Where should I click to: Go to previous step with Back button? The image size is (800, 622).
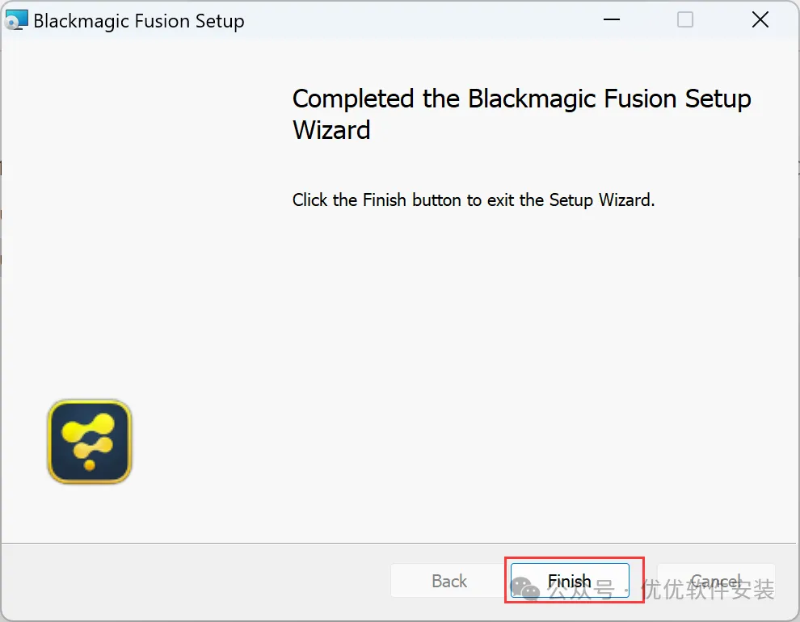click(449, 580)
